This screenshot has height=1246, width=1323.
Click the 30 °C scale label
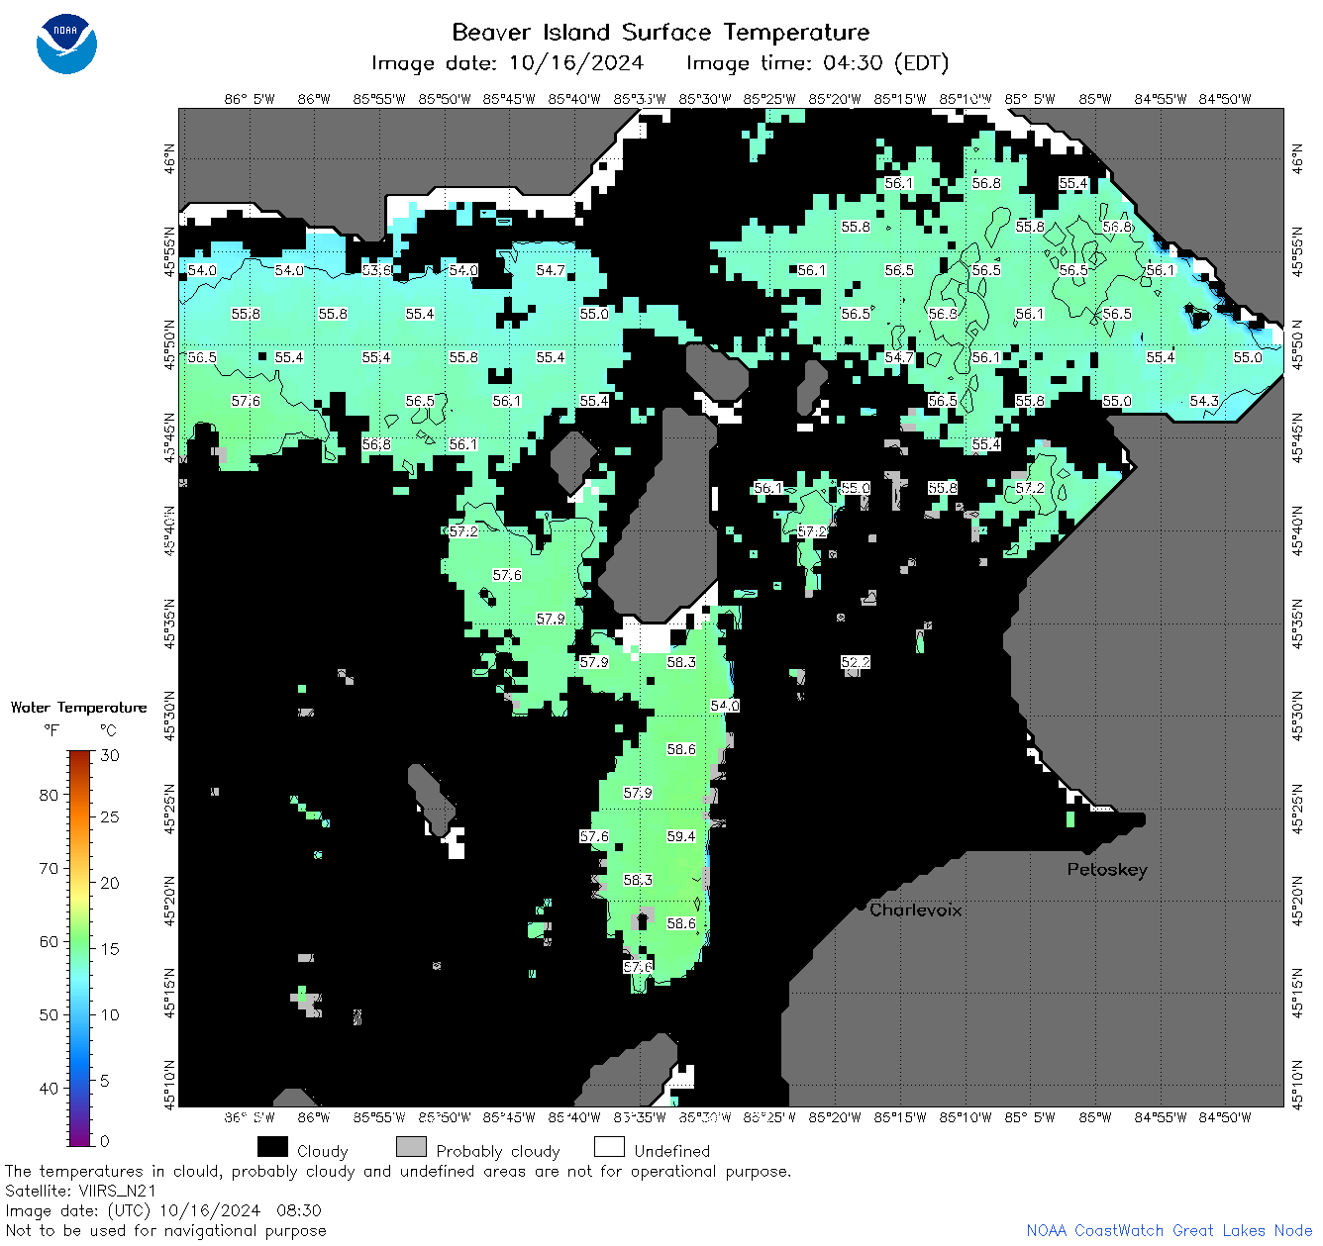pos(110,755)
